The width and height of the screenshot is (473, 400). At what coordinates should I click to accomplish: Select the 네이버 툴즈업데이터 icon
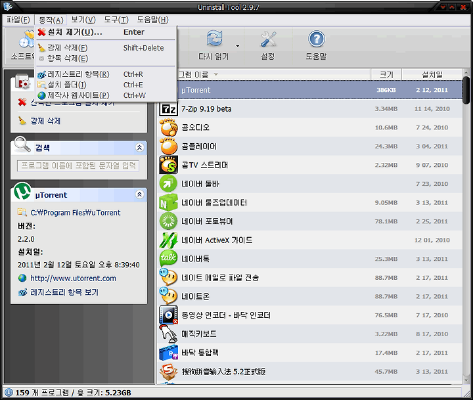[168, 202]
